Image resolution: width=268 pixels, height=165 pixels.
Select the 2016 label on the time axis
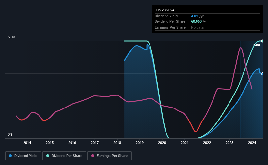coord(72,143)
